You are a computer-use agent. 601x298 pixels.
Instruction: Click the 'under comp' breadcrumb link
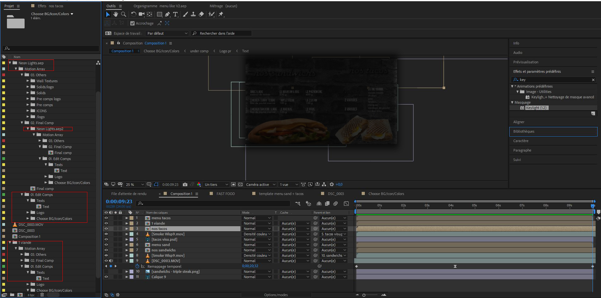point(199,51)
